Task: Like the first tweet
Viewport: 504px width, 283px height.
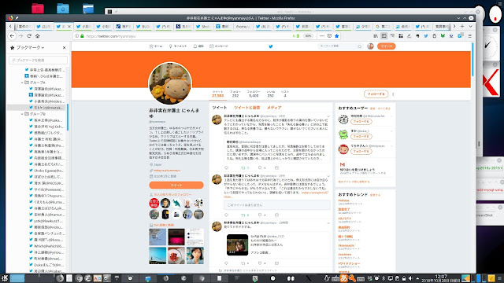Action: pos(260,167)
